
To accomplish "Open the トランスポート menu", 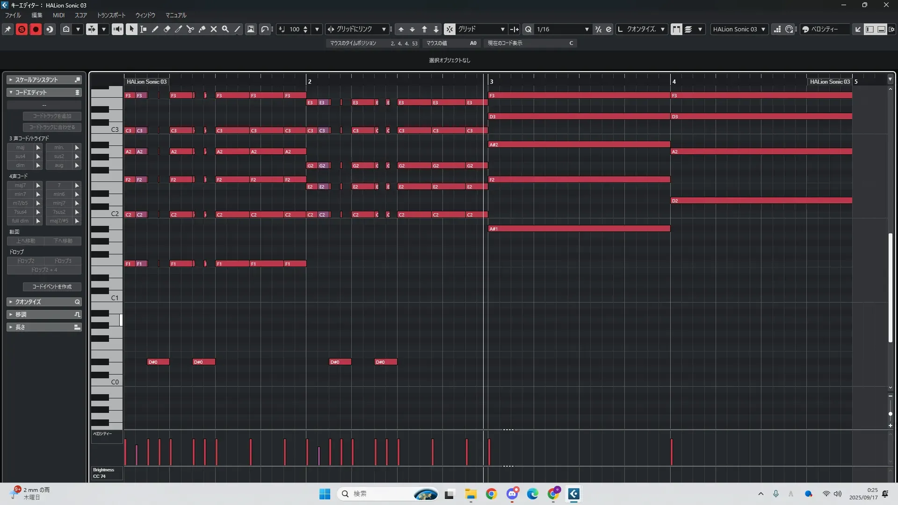I will click(111, 15).
